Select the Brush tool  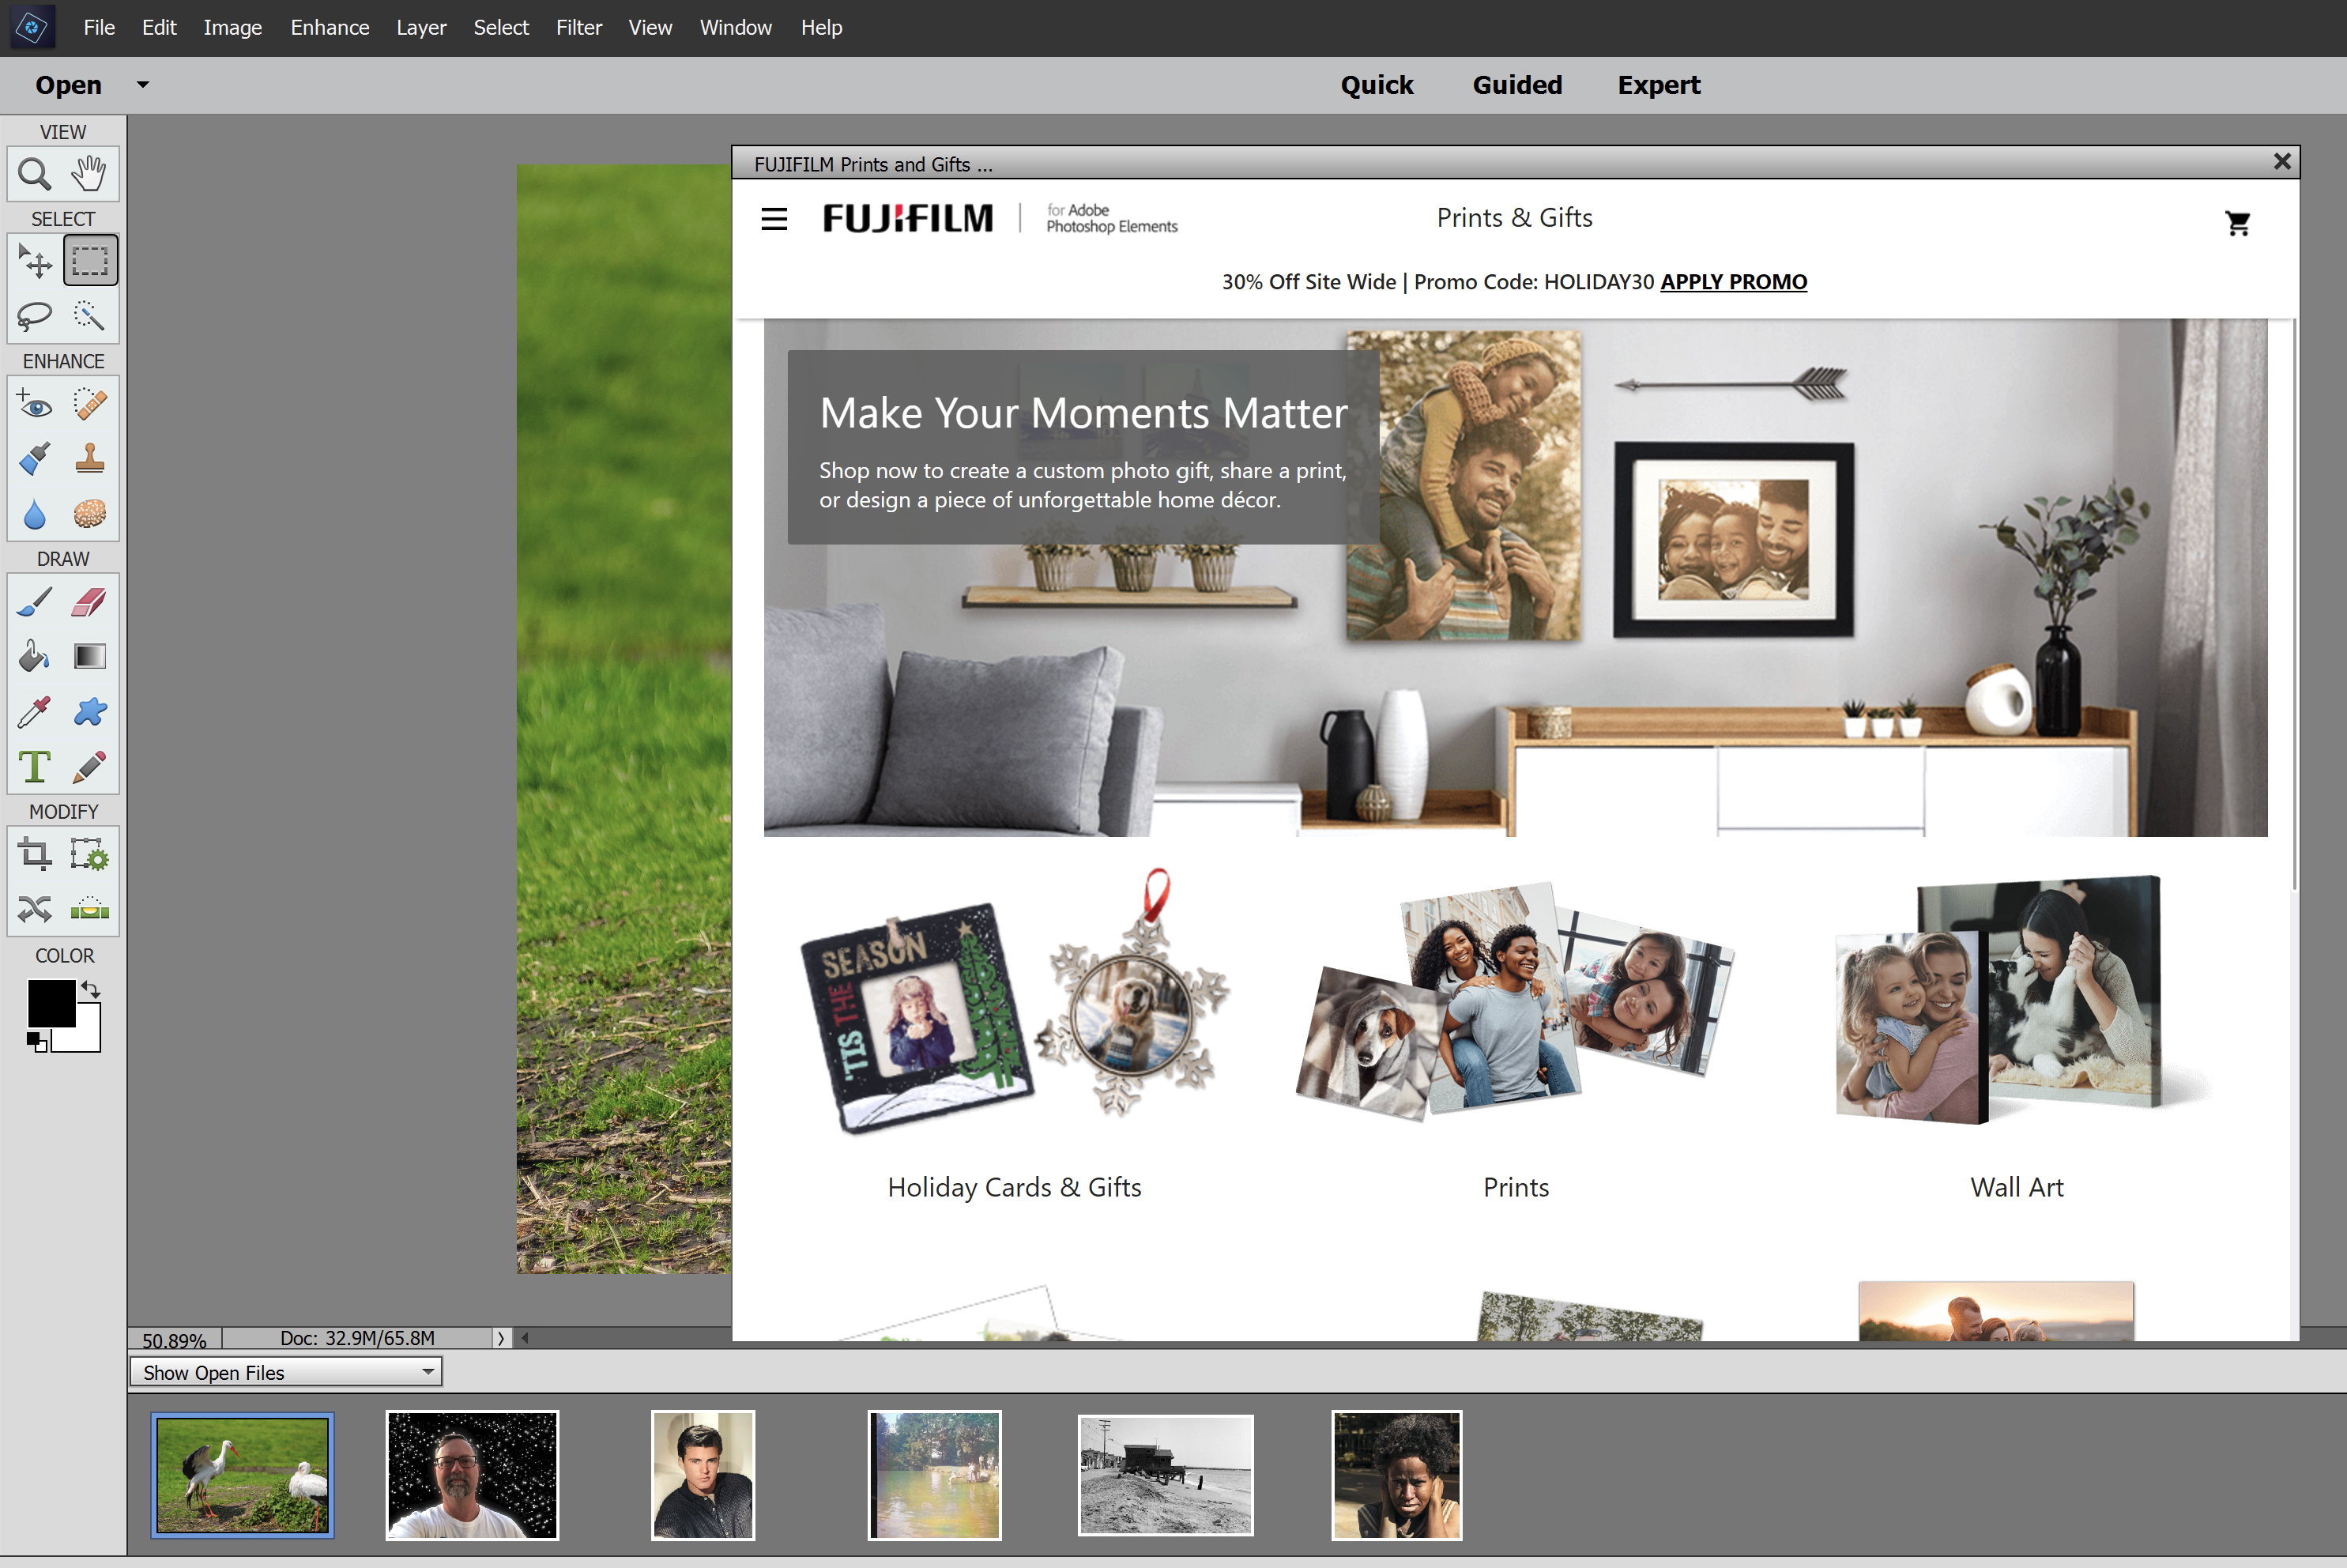(35, 602)
